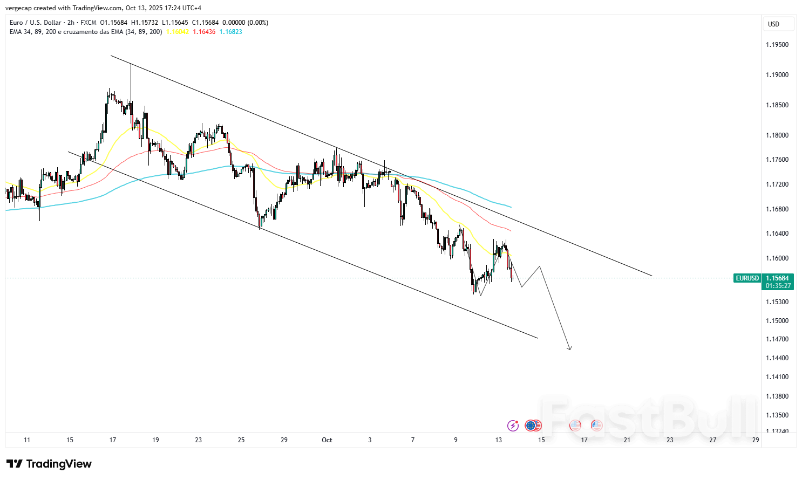Screen dimensions: 802x480
Task: Click the green EURUSD symbol label
Action: pyautogui.click(x=747, y=278)
